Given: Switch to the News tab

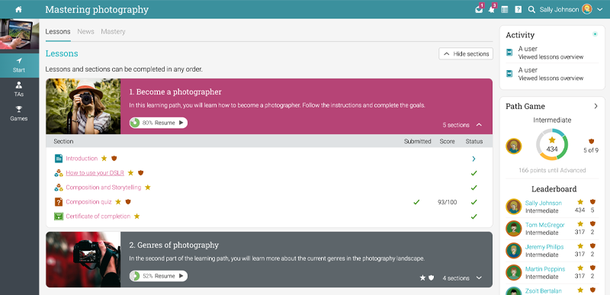Looking at the screenshot, I should pos(85,32).
